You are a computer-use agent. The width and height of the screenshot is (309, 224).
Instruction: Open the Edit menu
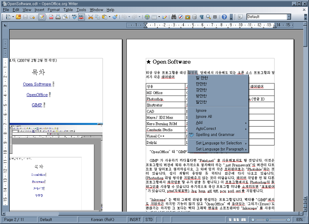[x=16, y=10]
